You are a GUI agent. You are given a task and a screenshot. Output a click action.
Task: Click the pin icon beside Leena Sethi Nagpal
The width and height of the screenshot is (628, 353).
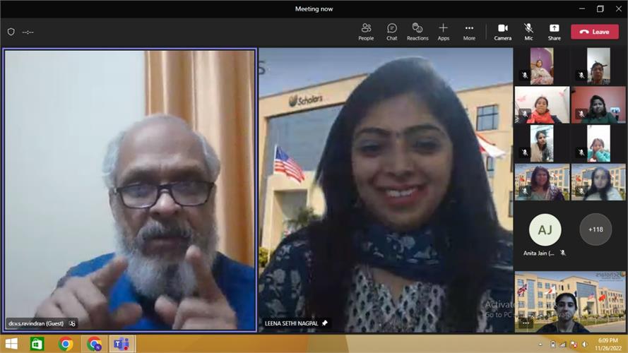pyautogui.click(x=325, y=323)
